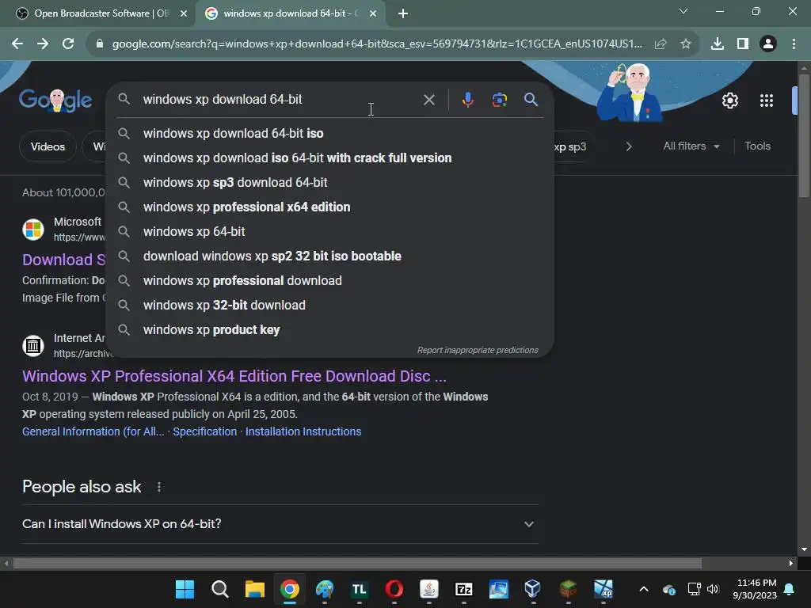The width and height of the screenshot is (811, 608).
Task: Toggle Chrome side panel
Action: pyautogui.click(x=743, y=44)
